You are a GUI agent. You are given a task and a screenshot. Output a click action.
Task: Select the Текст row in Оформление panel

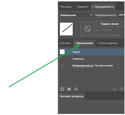92,52
